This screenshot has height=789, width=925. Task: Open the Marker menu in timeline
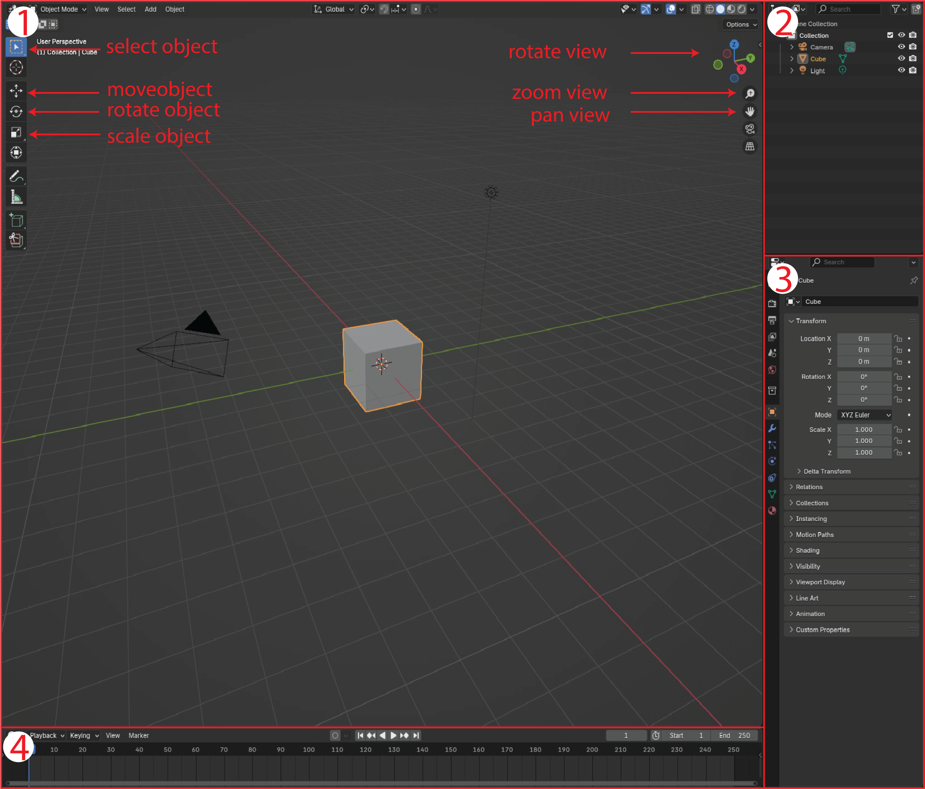point(139,736)
